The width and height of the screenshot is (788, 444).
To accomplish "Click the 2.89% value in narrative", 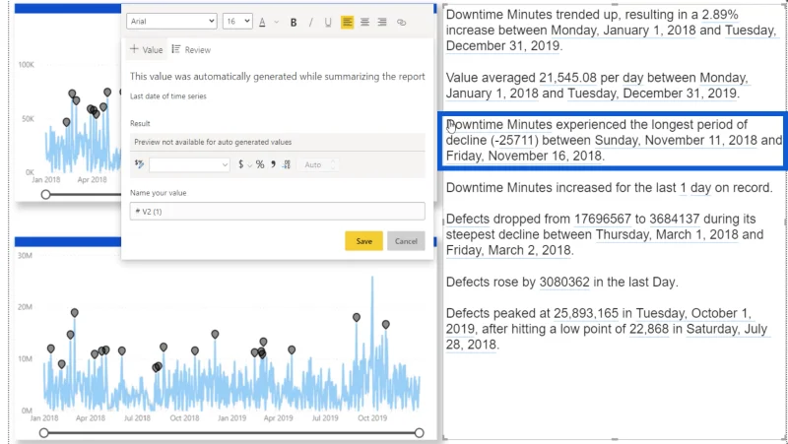I will click(x=720, y=15).
